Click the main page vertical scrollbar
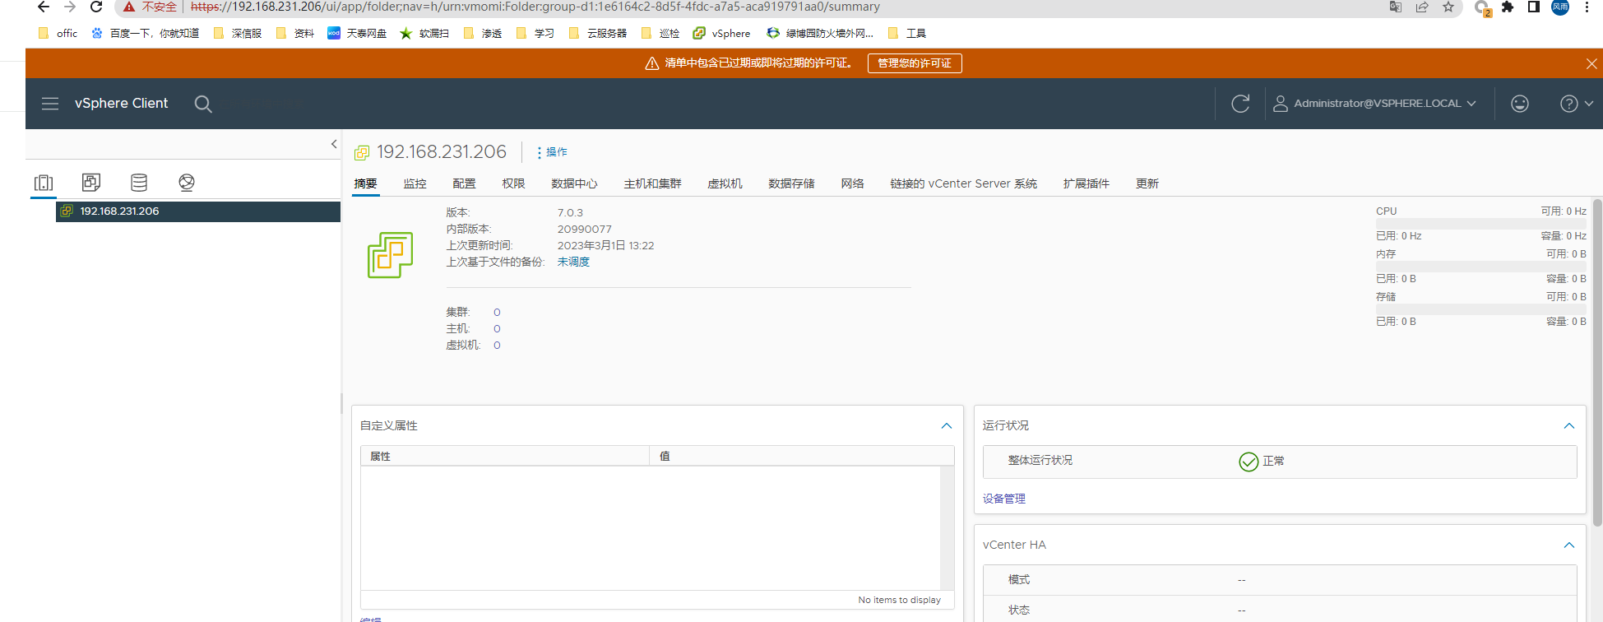 [x=1597, y=362]
